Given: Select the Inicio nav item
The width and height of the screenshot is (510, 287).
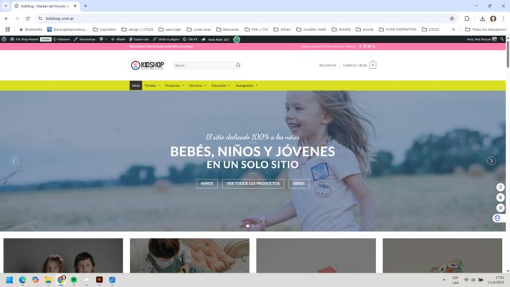Looking at the screenshot, I should 136,85.
